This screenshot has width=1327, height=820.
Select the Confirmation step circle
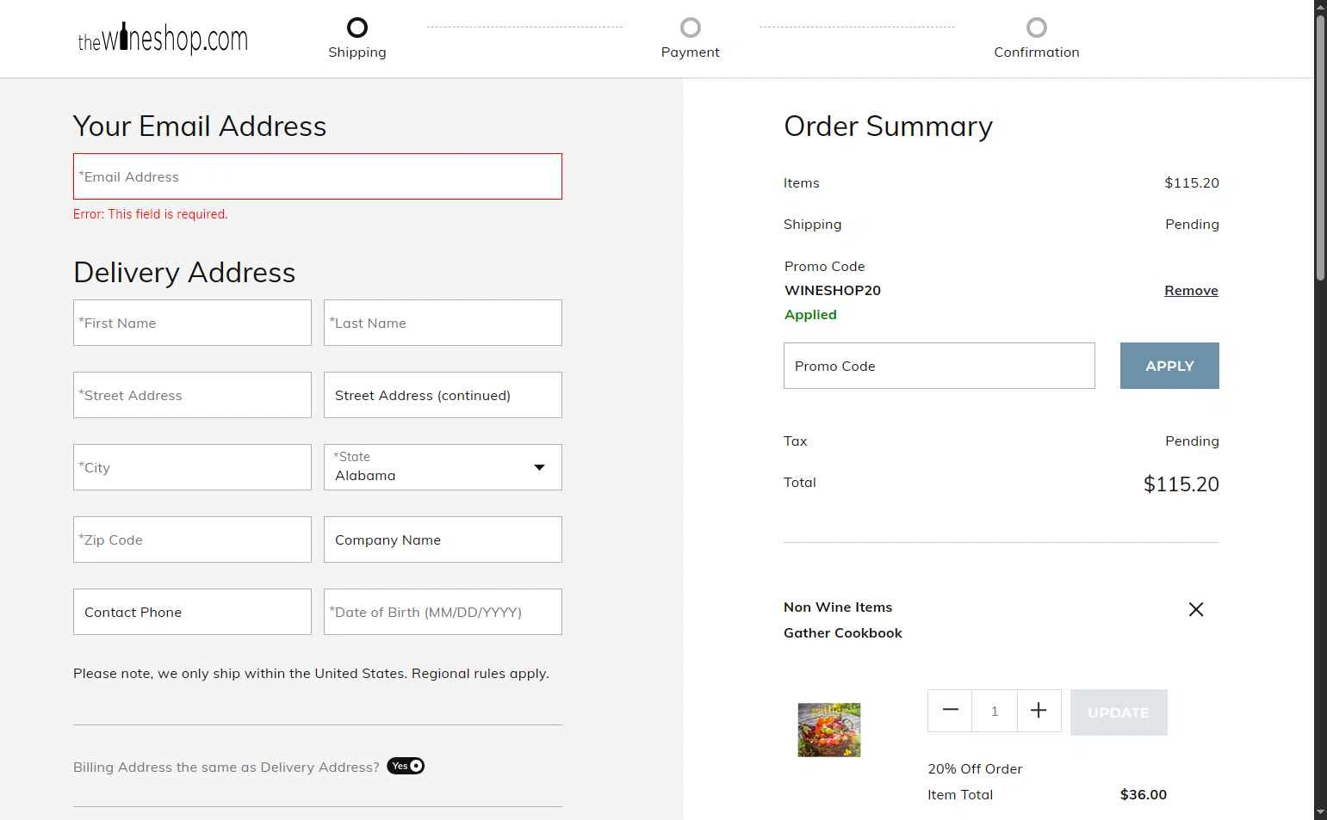click(1037, 28)
